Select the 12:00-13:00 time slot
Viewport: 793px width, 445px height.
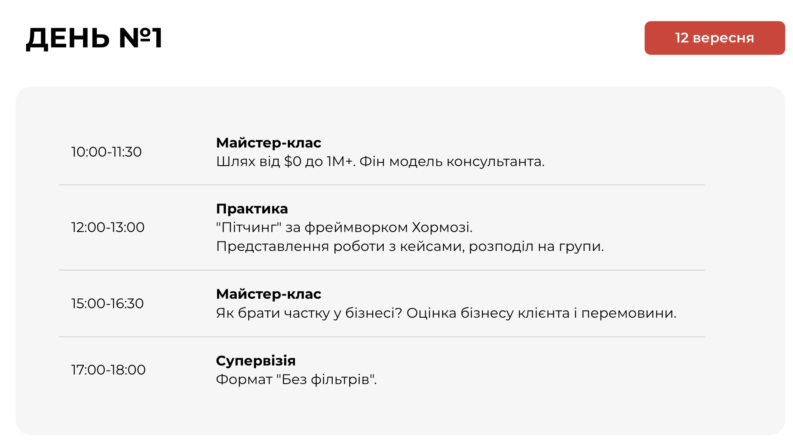point(108,227)
